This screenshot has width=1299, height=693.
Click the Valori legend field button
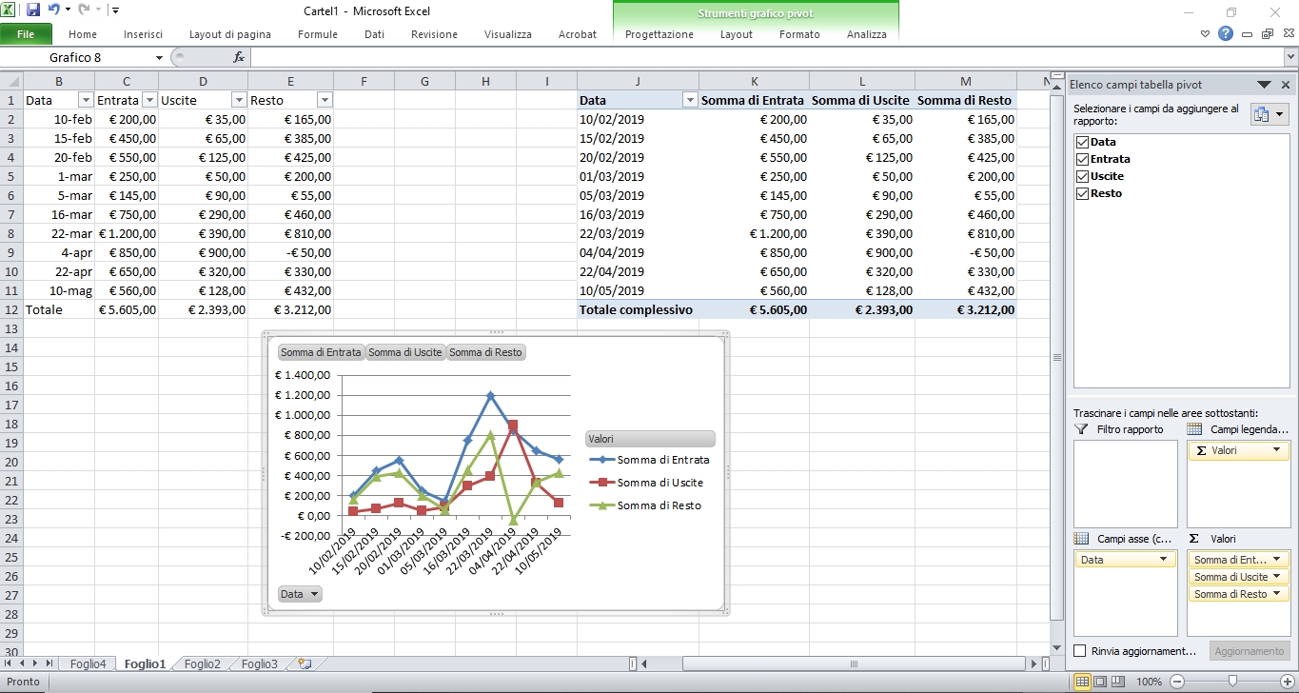pos(650,439)
